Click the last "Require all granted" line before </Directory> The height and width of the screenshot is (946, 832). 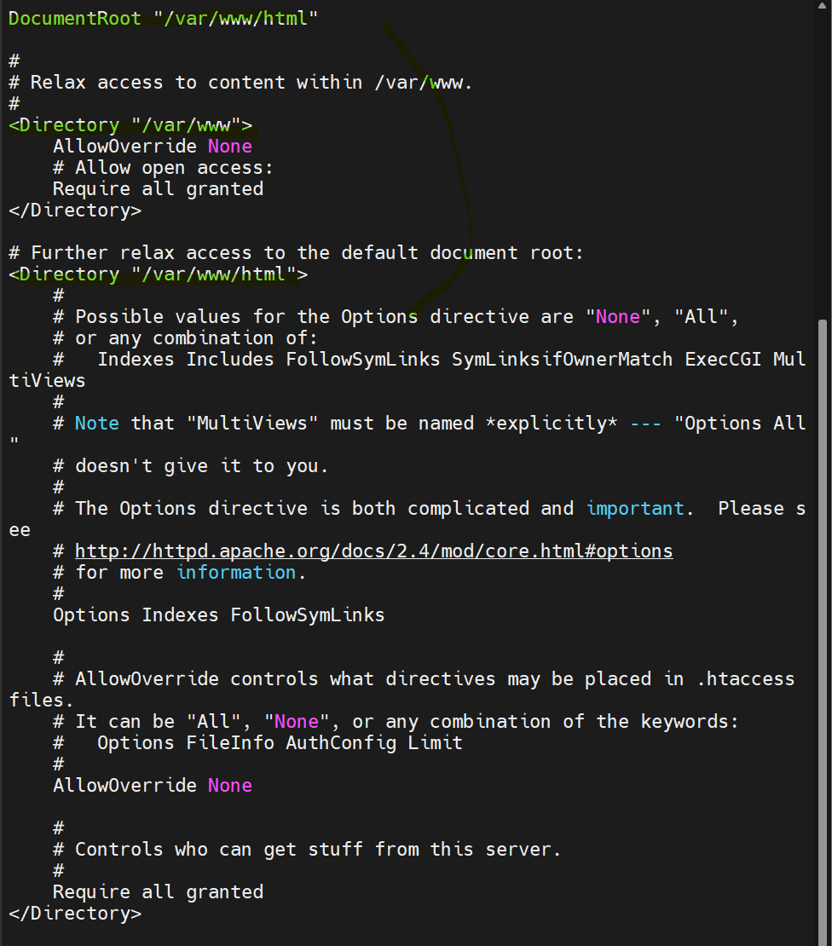(158, 892)
